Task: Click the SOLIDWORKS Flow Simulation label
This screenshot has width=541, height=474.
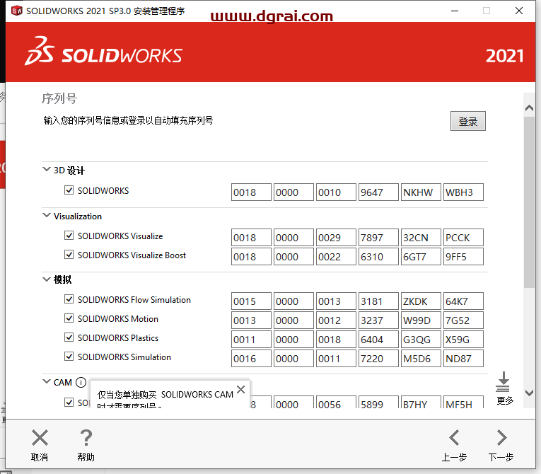Action: (134, 300)
